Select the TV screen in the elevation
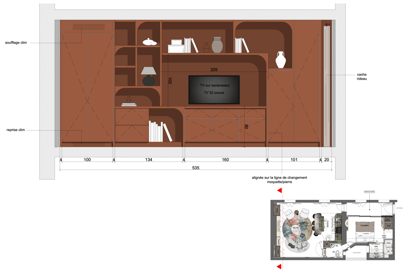 point(214,90)
